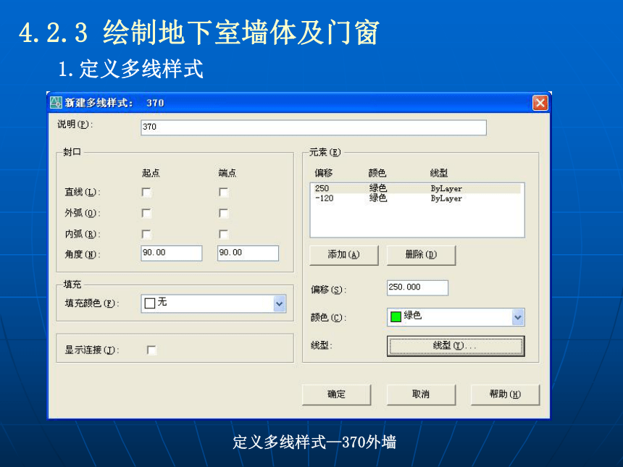
Task: Click the 偏移 column header in elements list
Action: pos(323,173)
